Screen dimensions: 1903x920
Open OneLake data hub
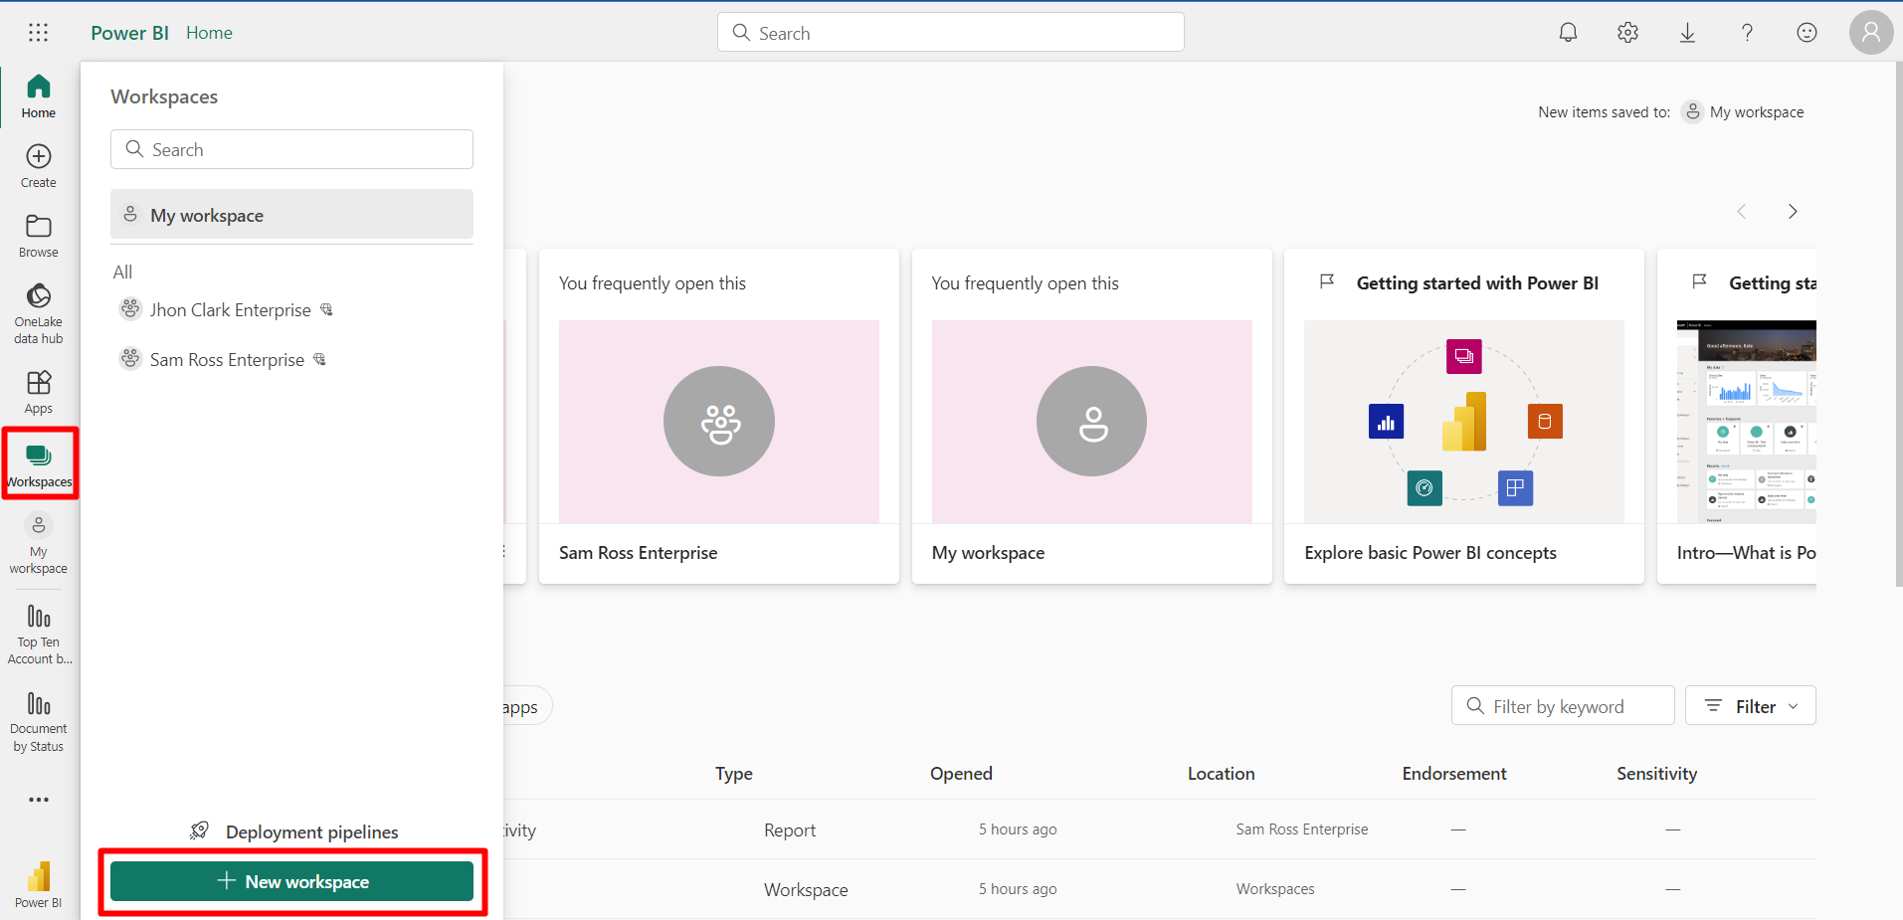[x=39, y=313]
